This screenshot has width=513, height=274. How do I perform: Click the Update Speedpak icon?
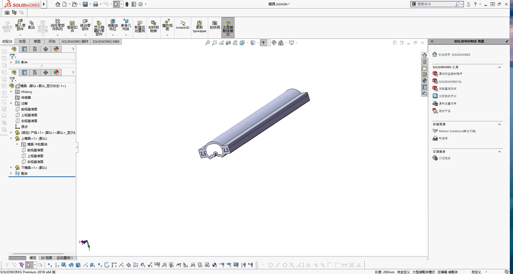pos(199,27)
